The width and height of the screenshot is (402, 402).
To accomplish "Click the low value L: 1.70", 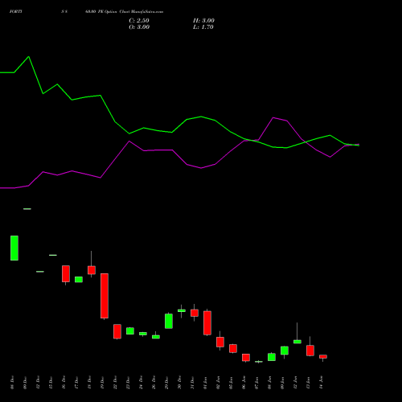I will point(203,27).
